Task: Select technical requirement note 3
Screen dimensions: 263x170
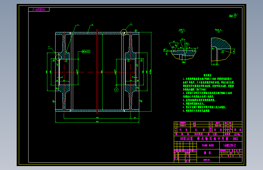Action: coord(199,100)
